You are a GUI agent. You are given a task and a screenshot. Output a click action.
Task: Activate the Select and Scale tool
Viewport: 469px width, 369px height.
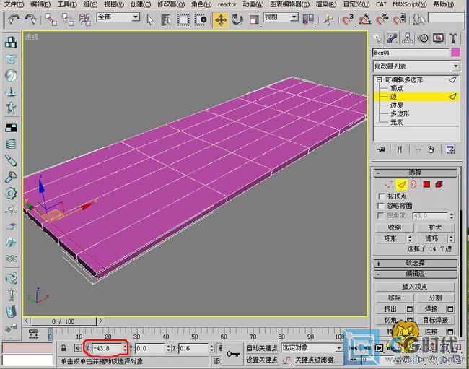[254, 20]
